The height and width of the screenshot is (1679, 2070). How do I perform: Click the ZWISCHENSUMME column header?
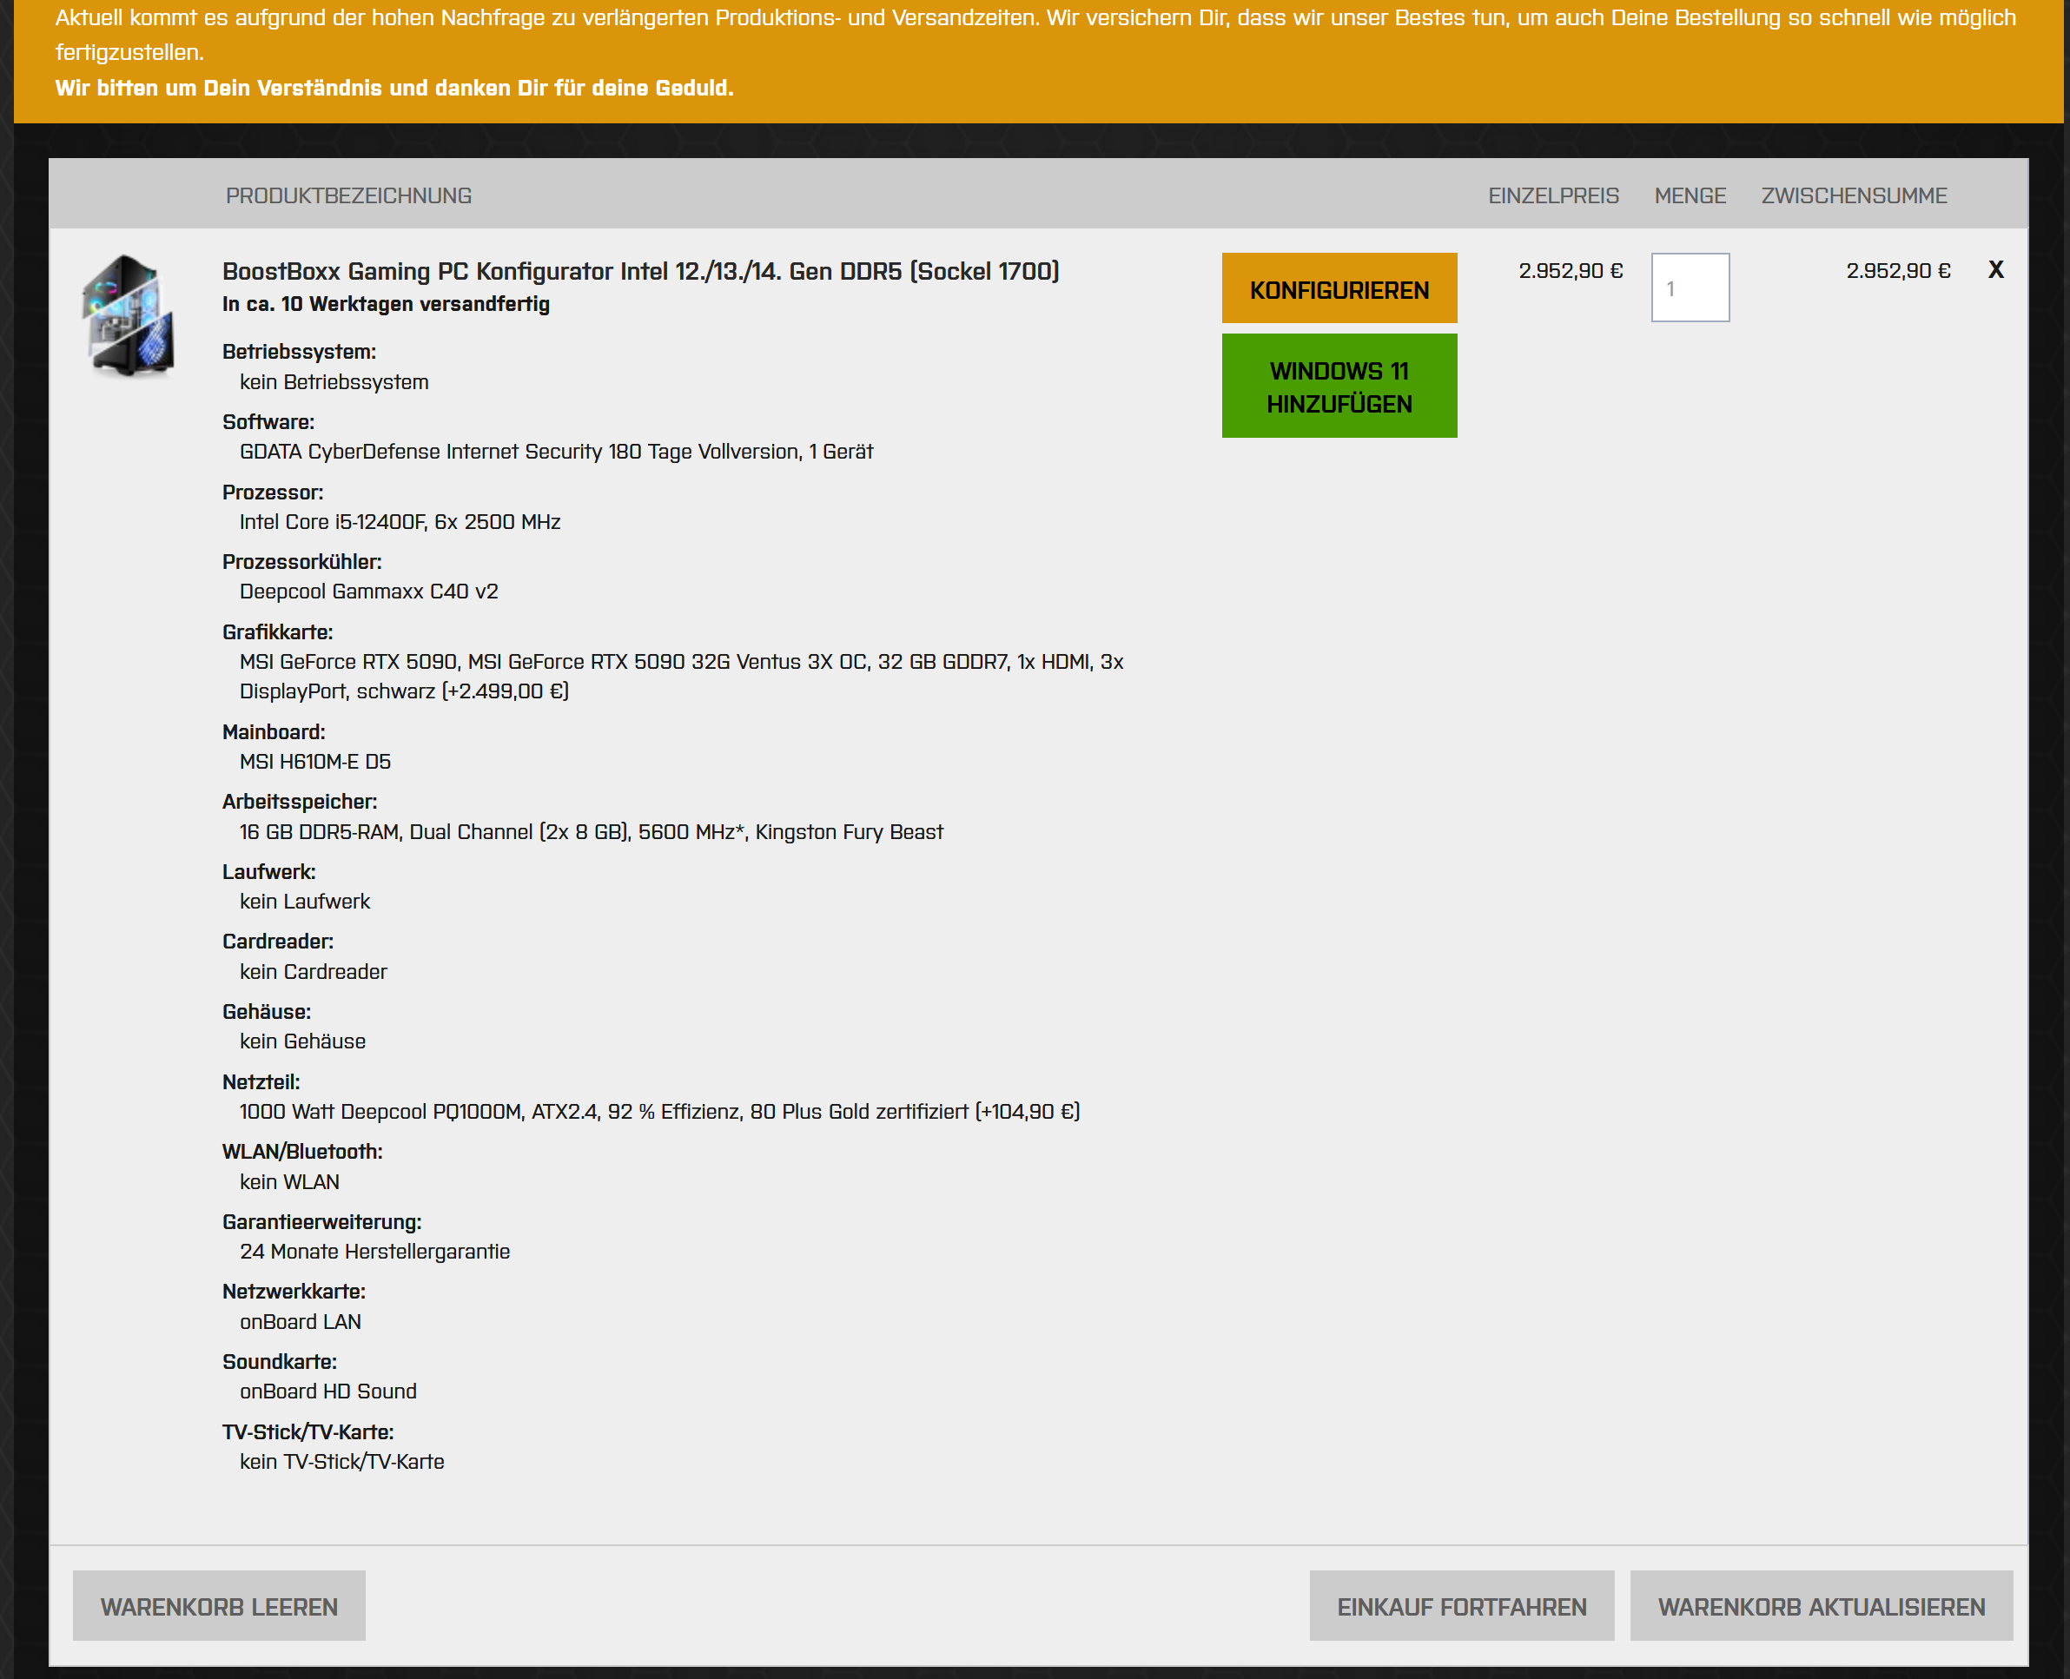click(x=1854, y=195)
